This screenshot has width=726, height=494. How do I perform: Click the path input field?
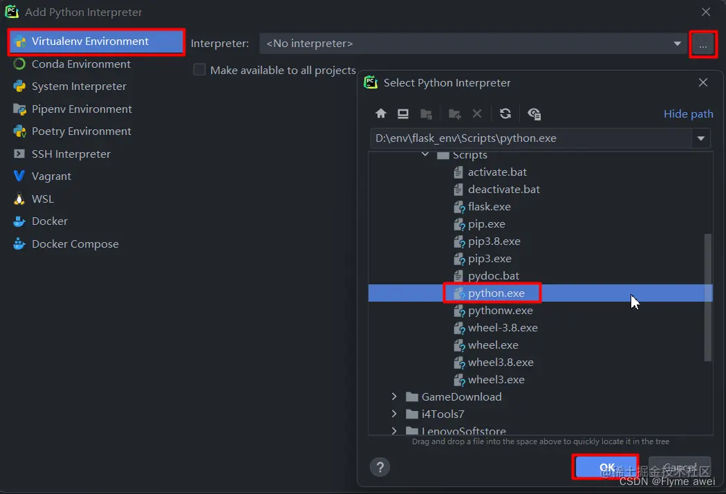(x=530, y=138)
